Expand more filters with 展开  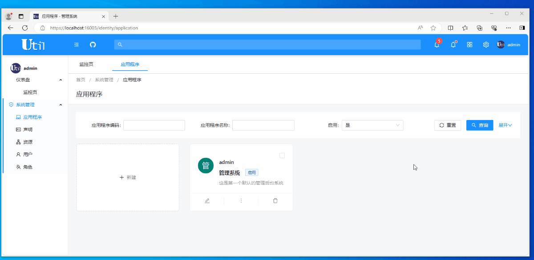click(x=505, y=125)
